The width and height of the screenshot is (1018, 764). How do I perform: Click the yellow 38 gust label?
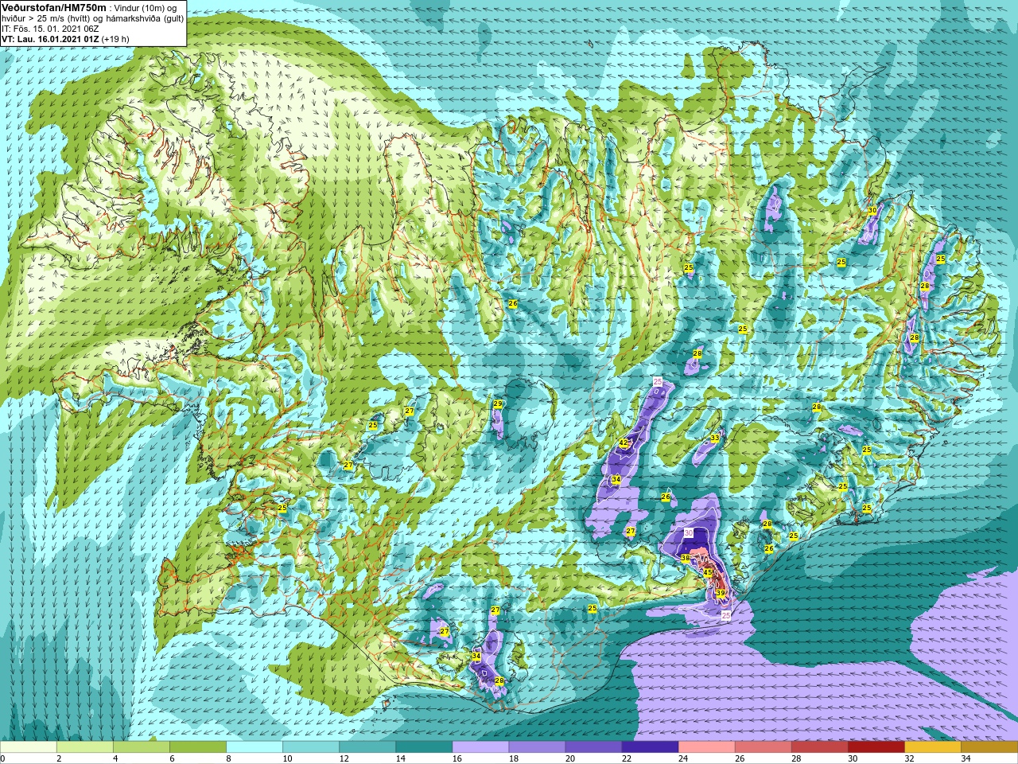(686, 558)
